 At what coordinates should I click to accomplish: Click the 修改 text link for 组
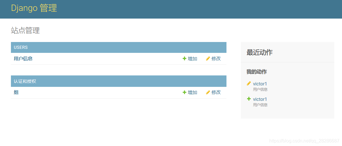216,92
